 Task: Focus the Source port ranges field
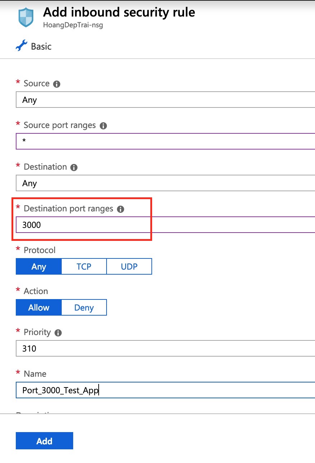click(165, 142)
